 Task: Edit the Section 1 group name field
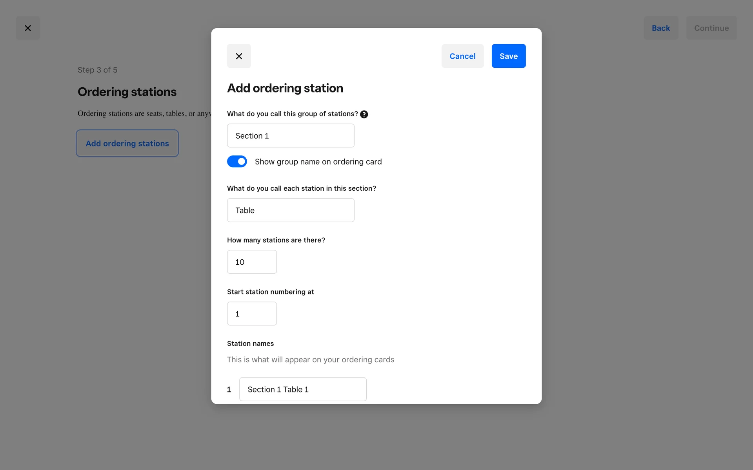point(291,136)
